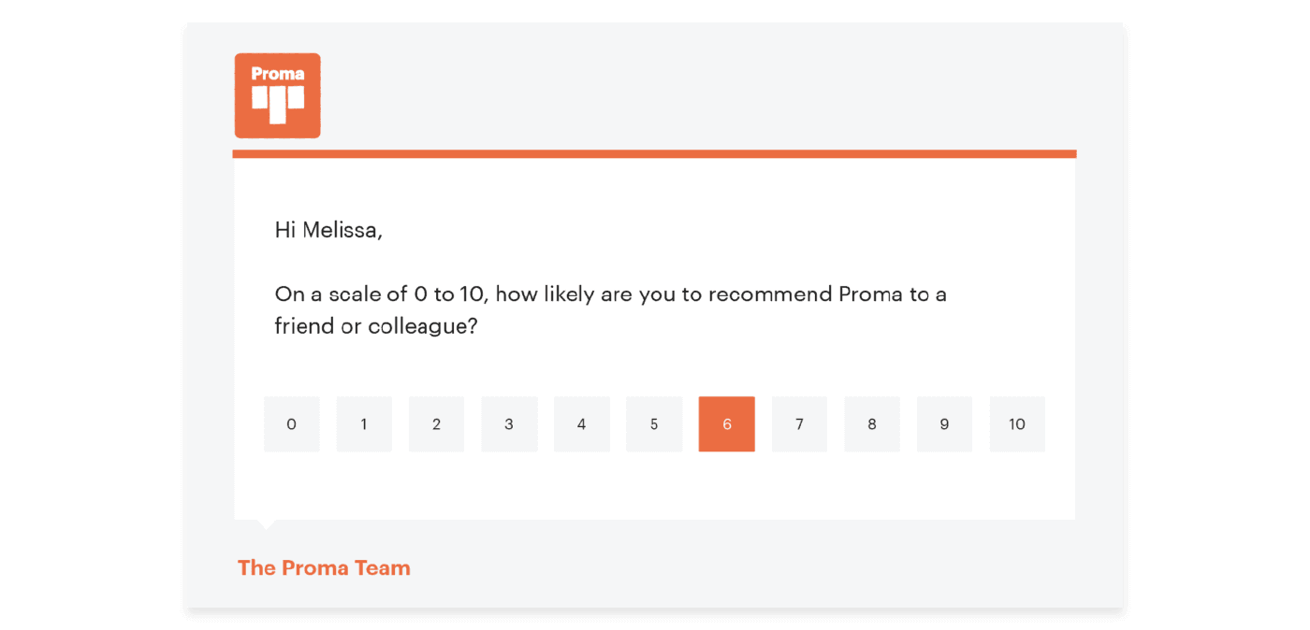The width and height of the screenshot is (1310, 630).
Task: Select rating 7 on the survey scale
Action: (x=799, y=423)
